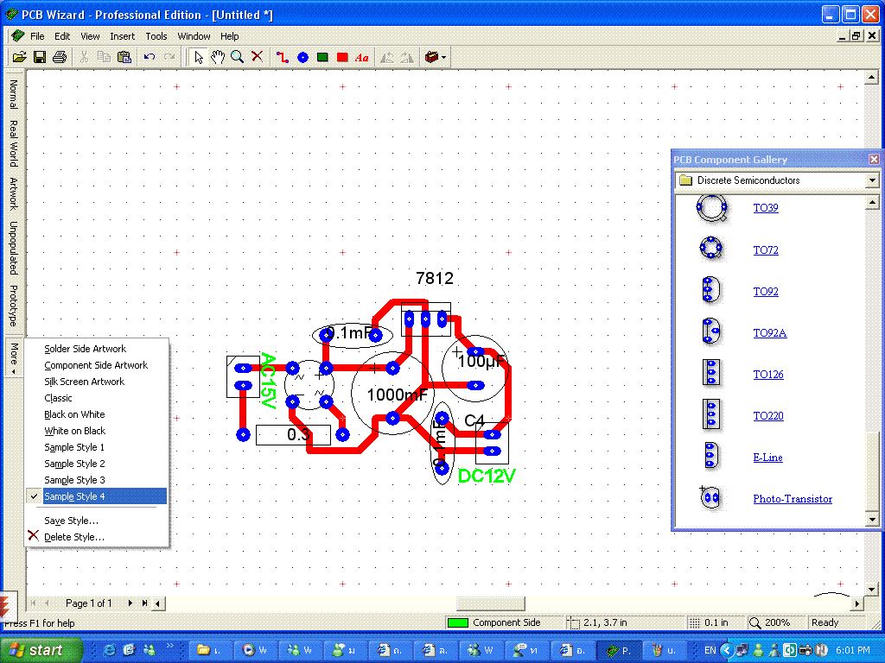
Task: Open the component gallery toolbar button
Action: 432,57
